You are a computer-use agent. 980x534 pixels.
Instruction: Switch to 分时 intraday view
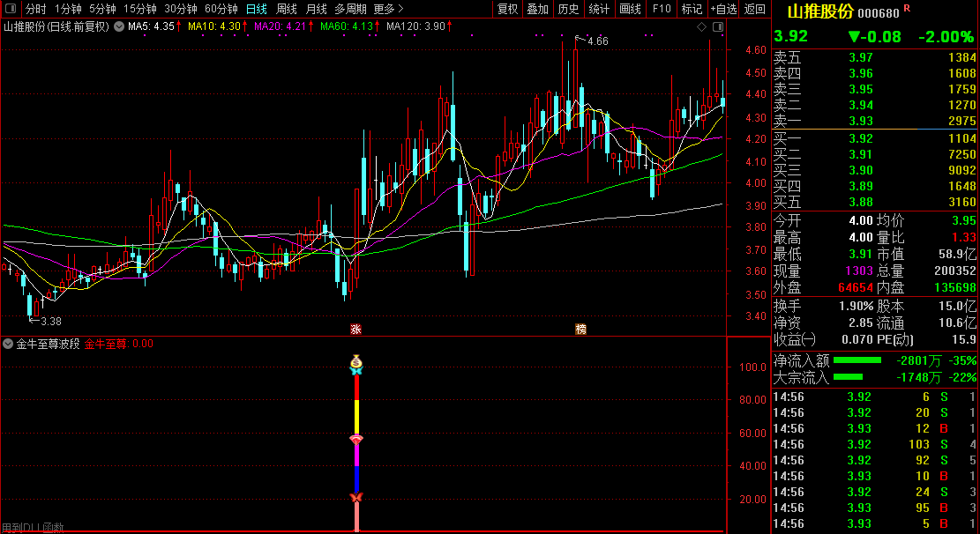35,9
